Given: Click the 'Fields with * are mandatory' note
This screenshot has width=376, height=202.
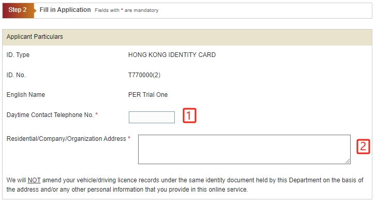Looking at the screenshot, I should [126, 10].
